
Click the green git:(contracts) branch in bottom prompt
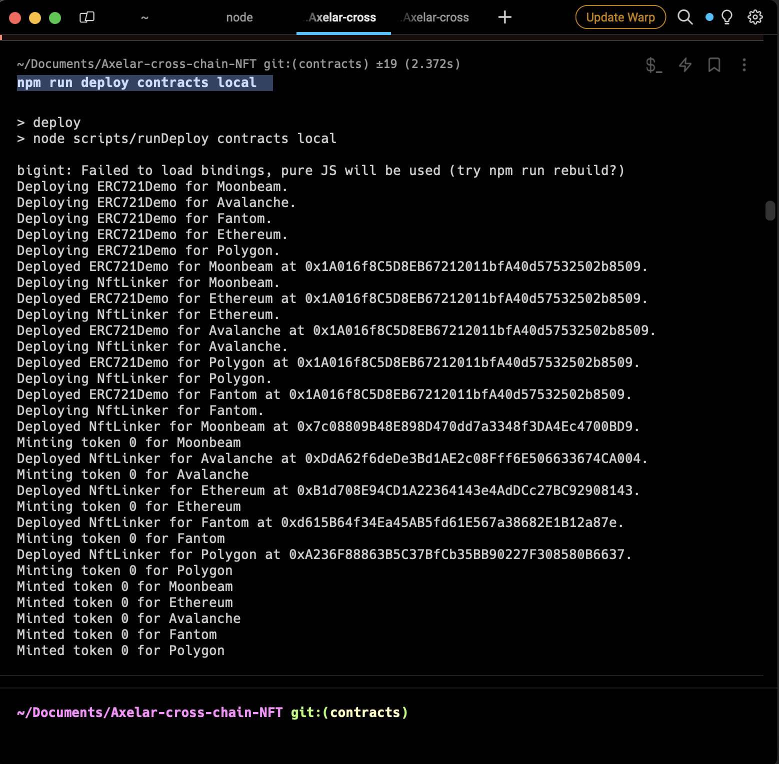[x=349, y=712]
